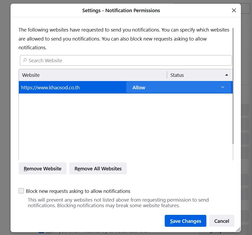Click the Status column sort arrow

[x=227, y=75]
